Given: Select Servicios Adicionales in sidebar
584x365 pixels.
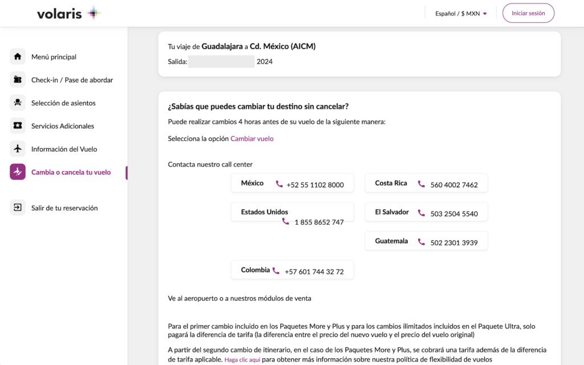Looking at the screenshot, I should [63, 126].
